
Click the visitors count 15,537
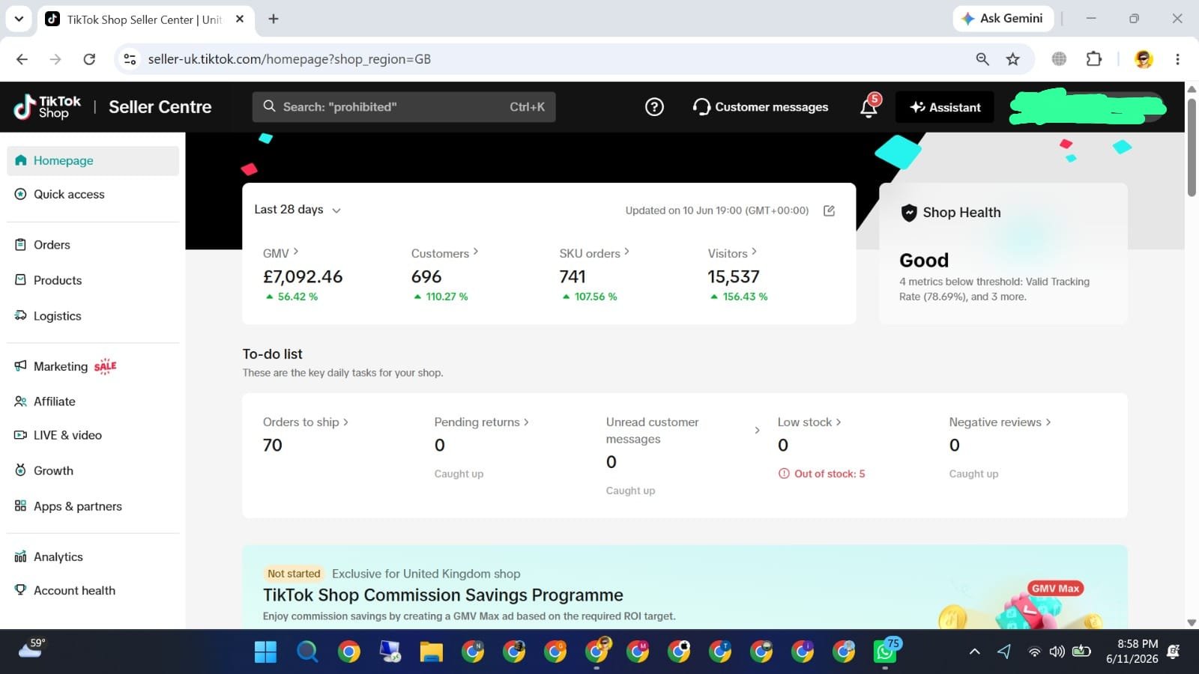click(x=734, y=277)
